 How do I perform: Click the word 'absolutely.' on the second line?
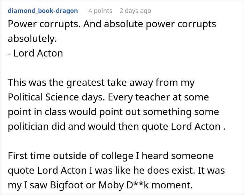[32, 38]
